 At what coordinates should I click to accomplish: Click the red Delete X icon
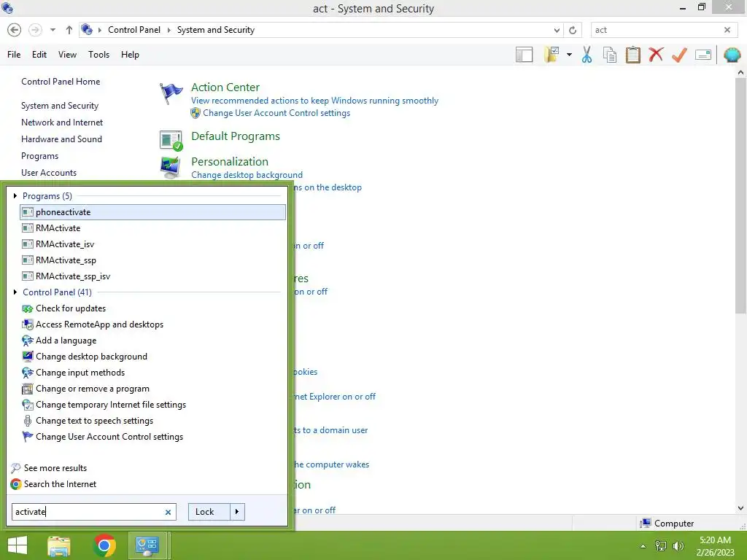pyautogui.click(x=656, y=55)
